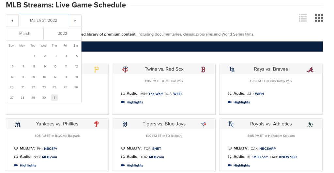Screen dimensions: 334x173
Task: Switch to list view icon
Action: click(303, 18)
